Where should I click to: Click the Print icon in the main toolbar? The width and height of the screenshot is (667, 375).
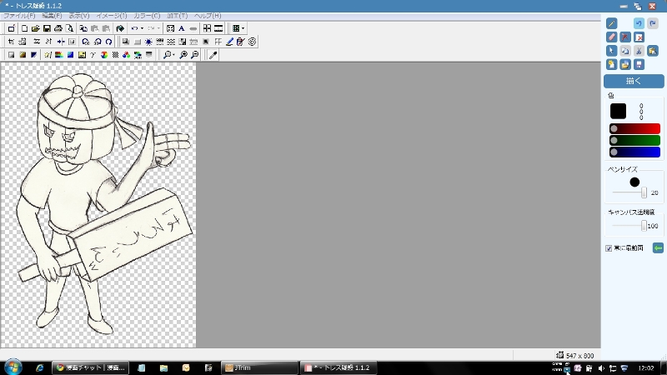[58, 28]
